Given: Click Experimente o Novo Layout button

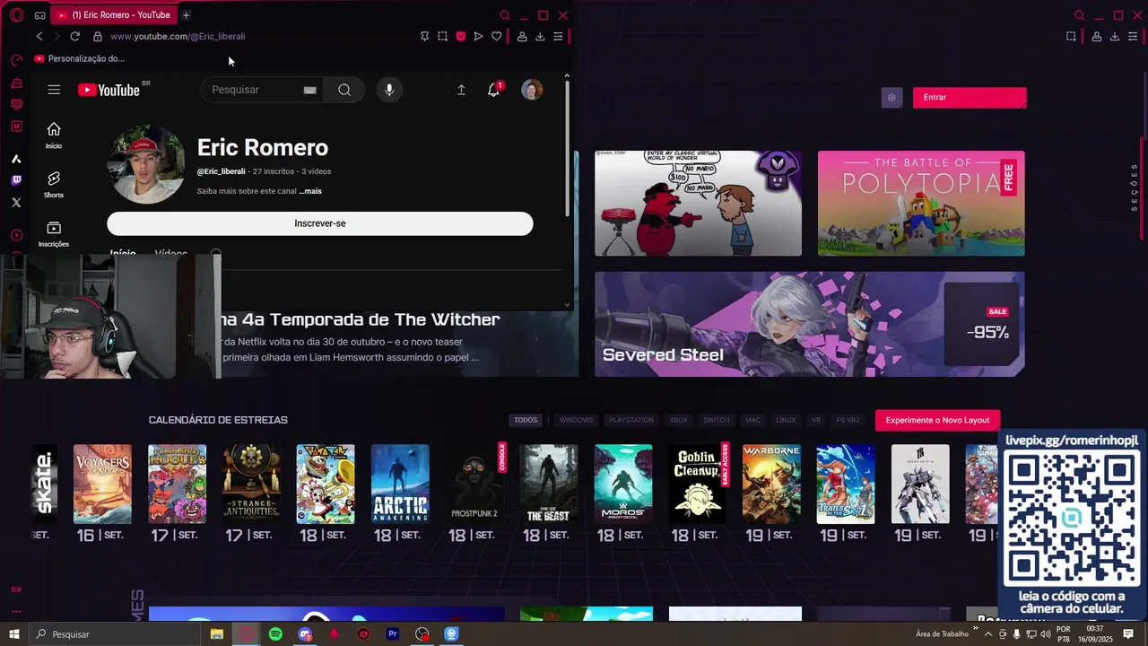Looking at the screenshot, I should pos(937,420).
